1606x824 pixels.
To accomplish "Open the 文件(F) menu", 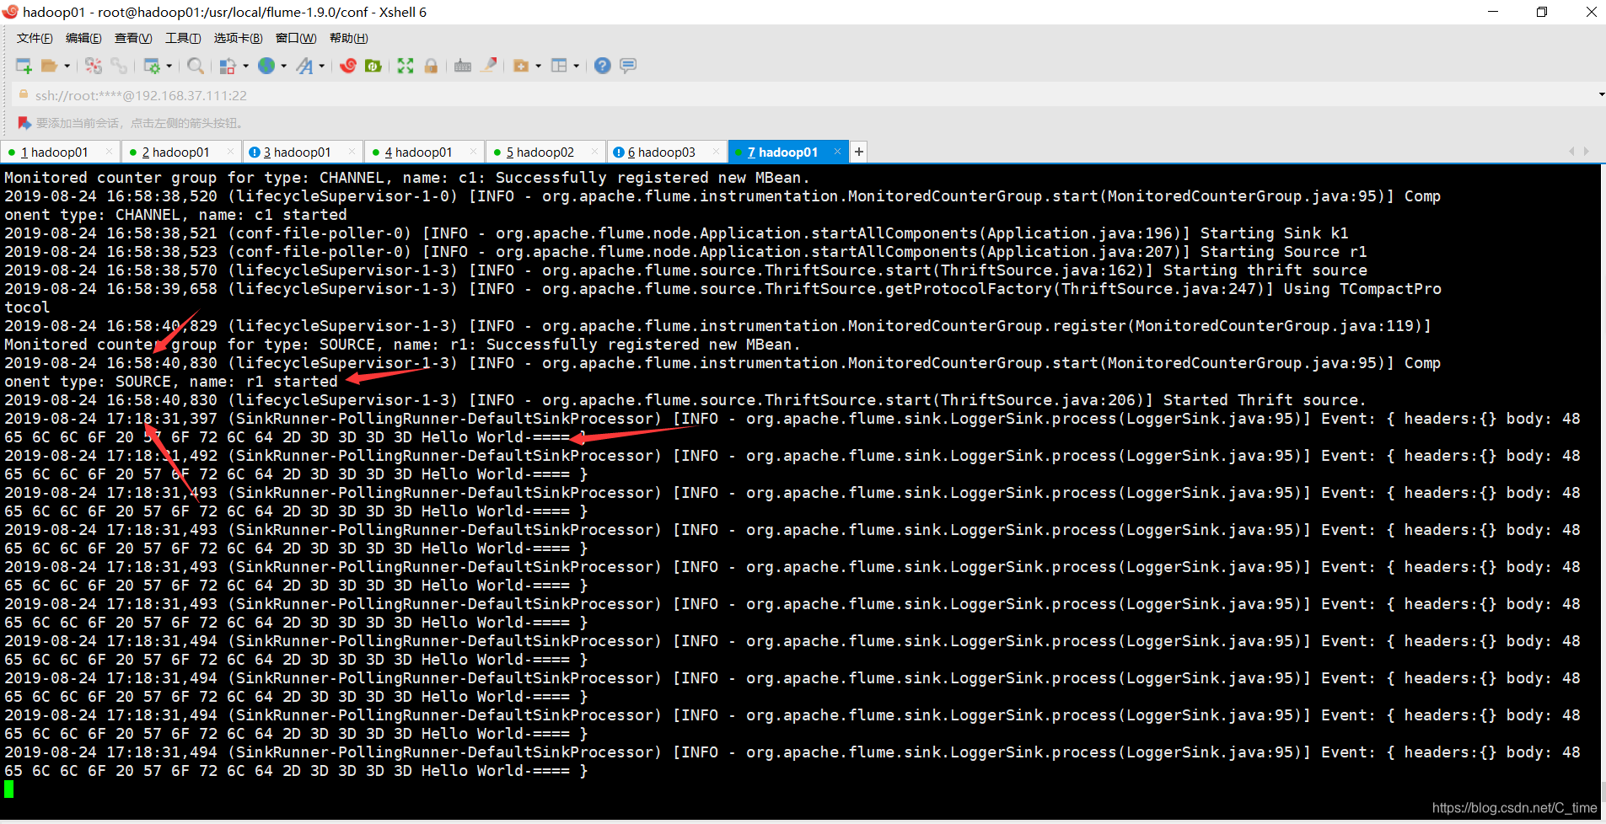I will (35, 38).
